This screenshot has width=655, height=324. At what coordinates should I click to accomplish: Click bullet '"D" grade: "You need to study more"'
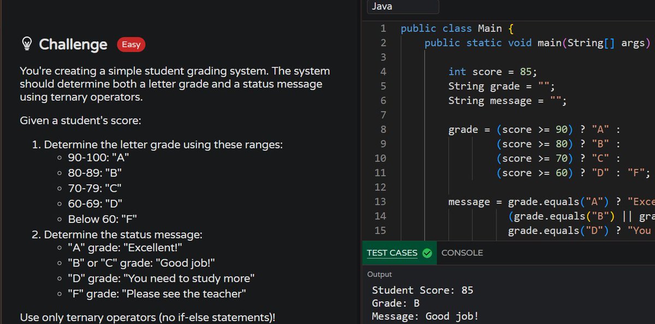click(x=161, y=278)
